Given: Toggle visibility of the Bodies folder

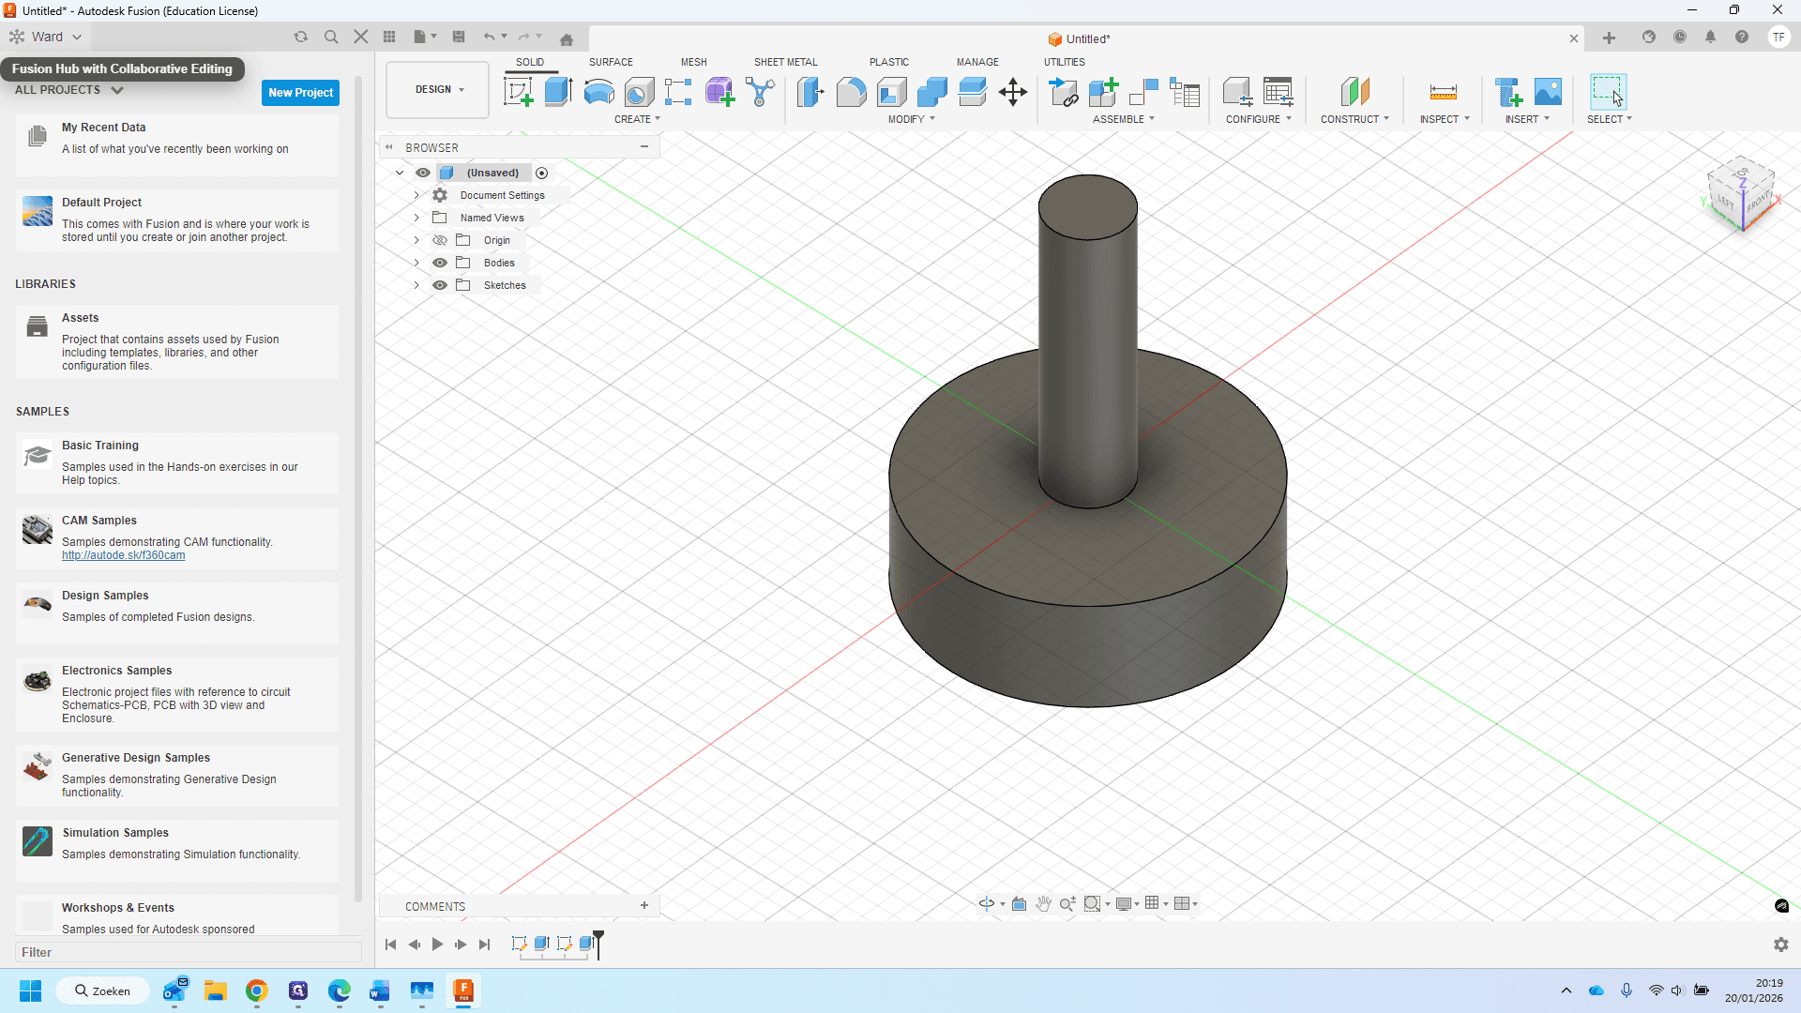Looking at the screenshot, I should 440,263.
